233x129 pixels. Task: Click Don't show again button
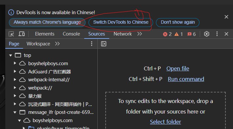pyautogui.click(x=178, y=22)
